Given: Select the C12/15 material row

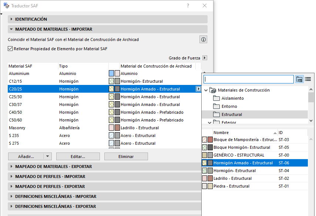Looking at the screenshot, I should (104, 81).
